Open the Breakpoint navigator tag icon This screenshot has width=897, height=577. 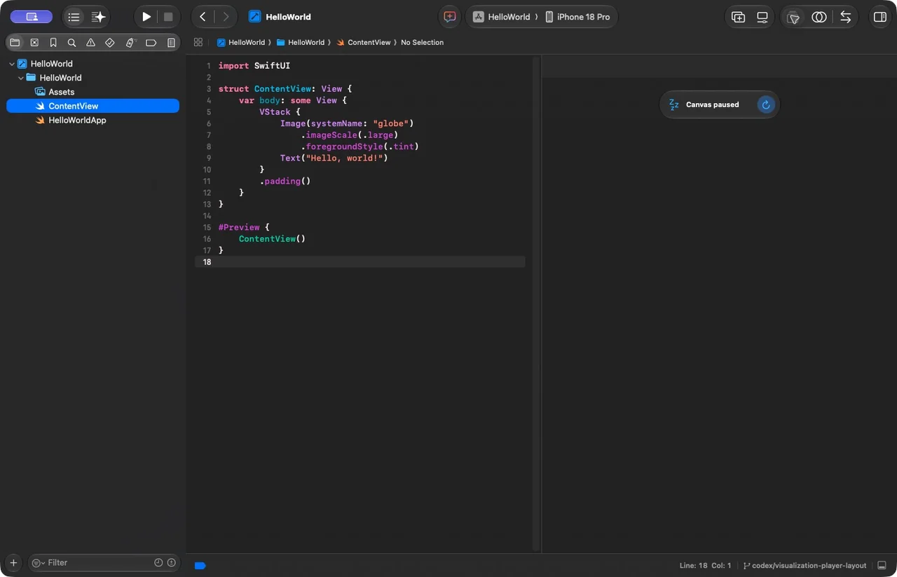151,43
